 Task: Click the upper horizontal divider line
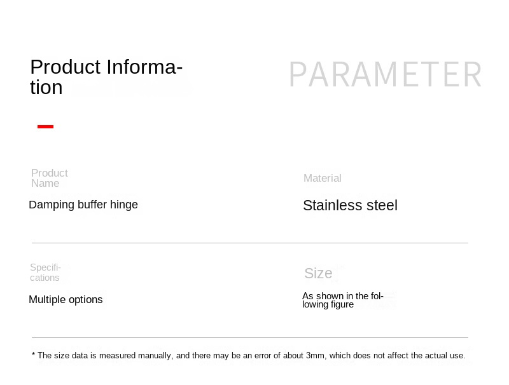(x=249, y=243)
